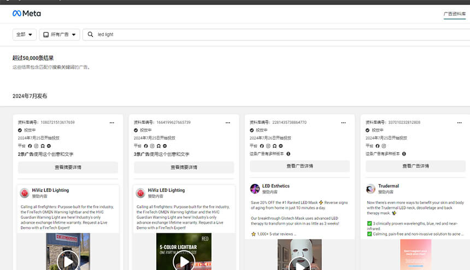Click the LED Esthetics profile avatar
The image size is (470, 270).
255,189
